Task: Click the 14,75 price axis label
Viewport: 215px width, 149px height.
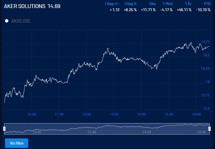Action: click(205, 42)
